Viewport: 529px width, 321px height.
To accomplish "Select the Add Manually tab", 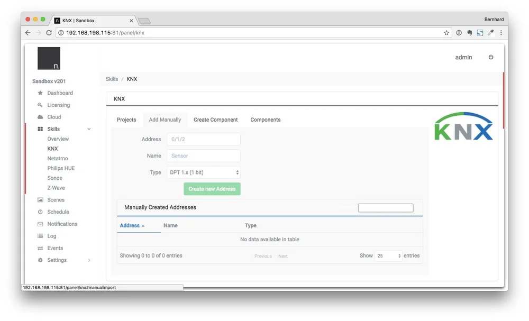I will tap(165, 120).
